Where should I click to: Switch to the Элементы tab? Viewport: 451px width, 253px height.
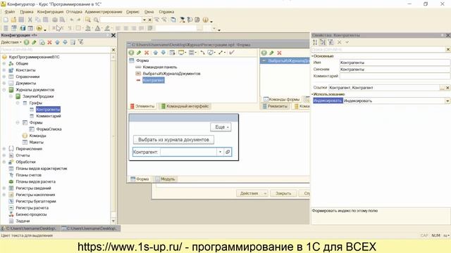tap(142, 106)
